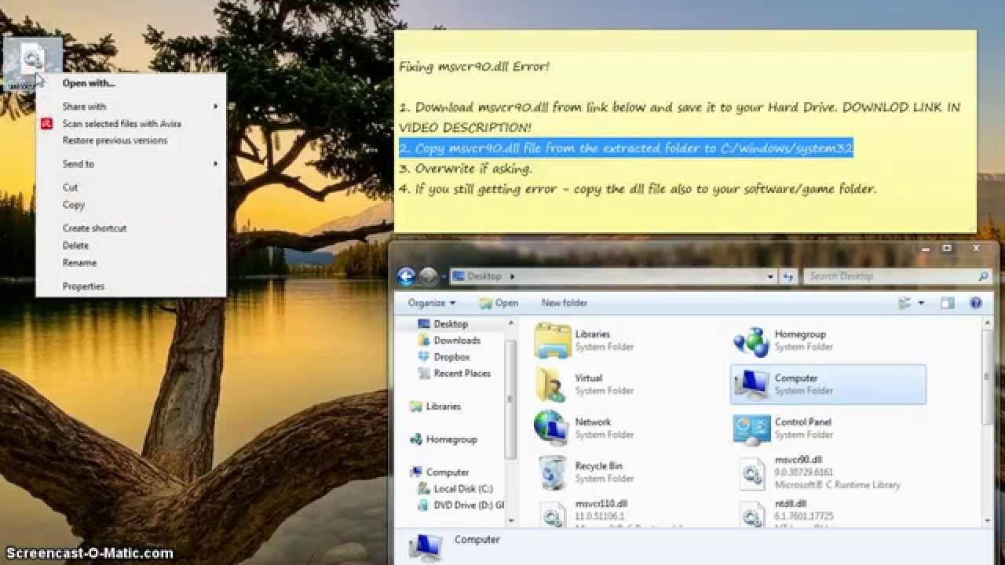Toggle the preview pane button
1005x565 pixels.
coord(948,303)
